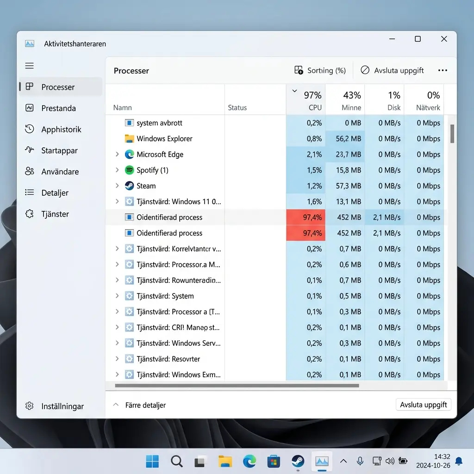Image resolution: width=474 pixels, height=474 pixels.
Task: Open Inställningar gear icon
Action: (x=29, y=405)
